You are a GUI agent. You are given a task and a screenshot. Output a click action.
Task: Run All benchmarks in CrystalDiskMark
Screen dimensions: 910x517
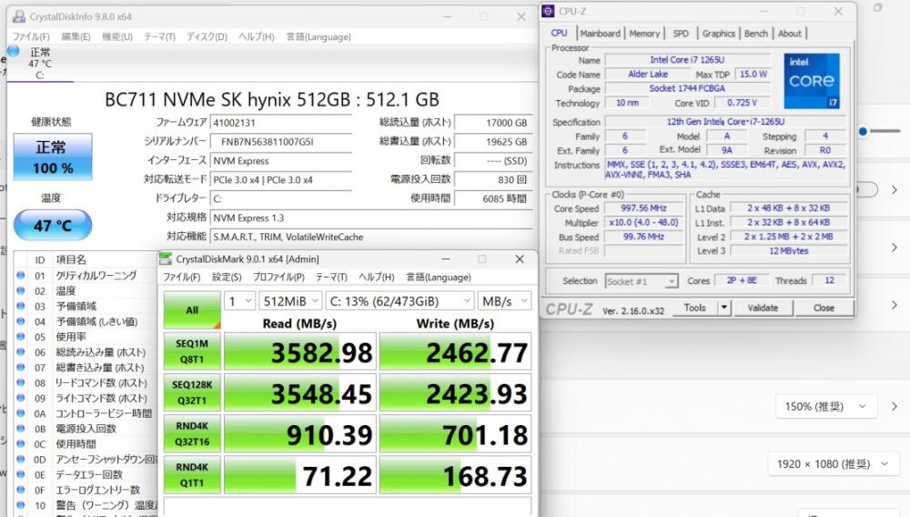click(x=192, y=309)
